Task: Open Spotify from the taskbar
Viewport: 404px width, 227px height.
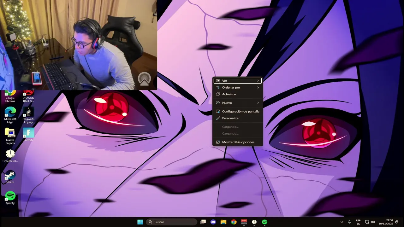Action: click(264, 222)
